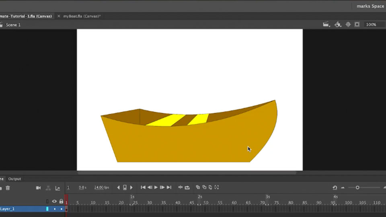The height and width of the screenshot is (217, 386).
Task: Reset timeline zoom to default level
Action: [x=335, y=188]
